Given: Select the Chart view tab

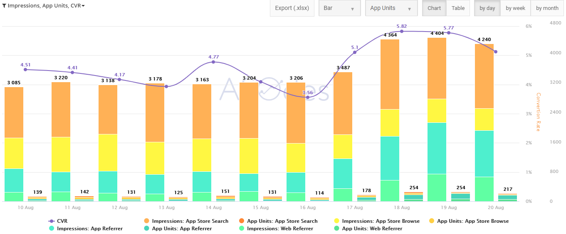Looking at the screenshot, I should tap(434, 8).
